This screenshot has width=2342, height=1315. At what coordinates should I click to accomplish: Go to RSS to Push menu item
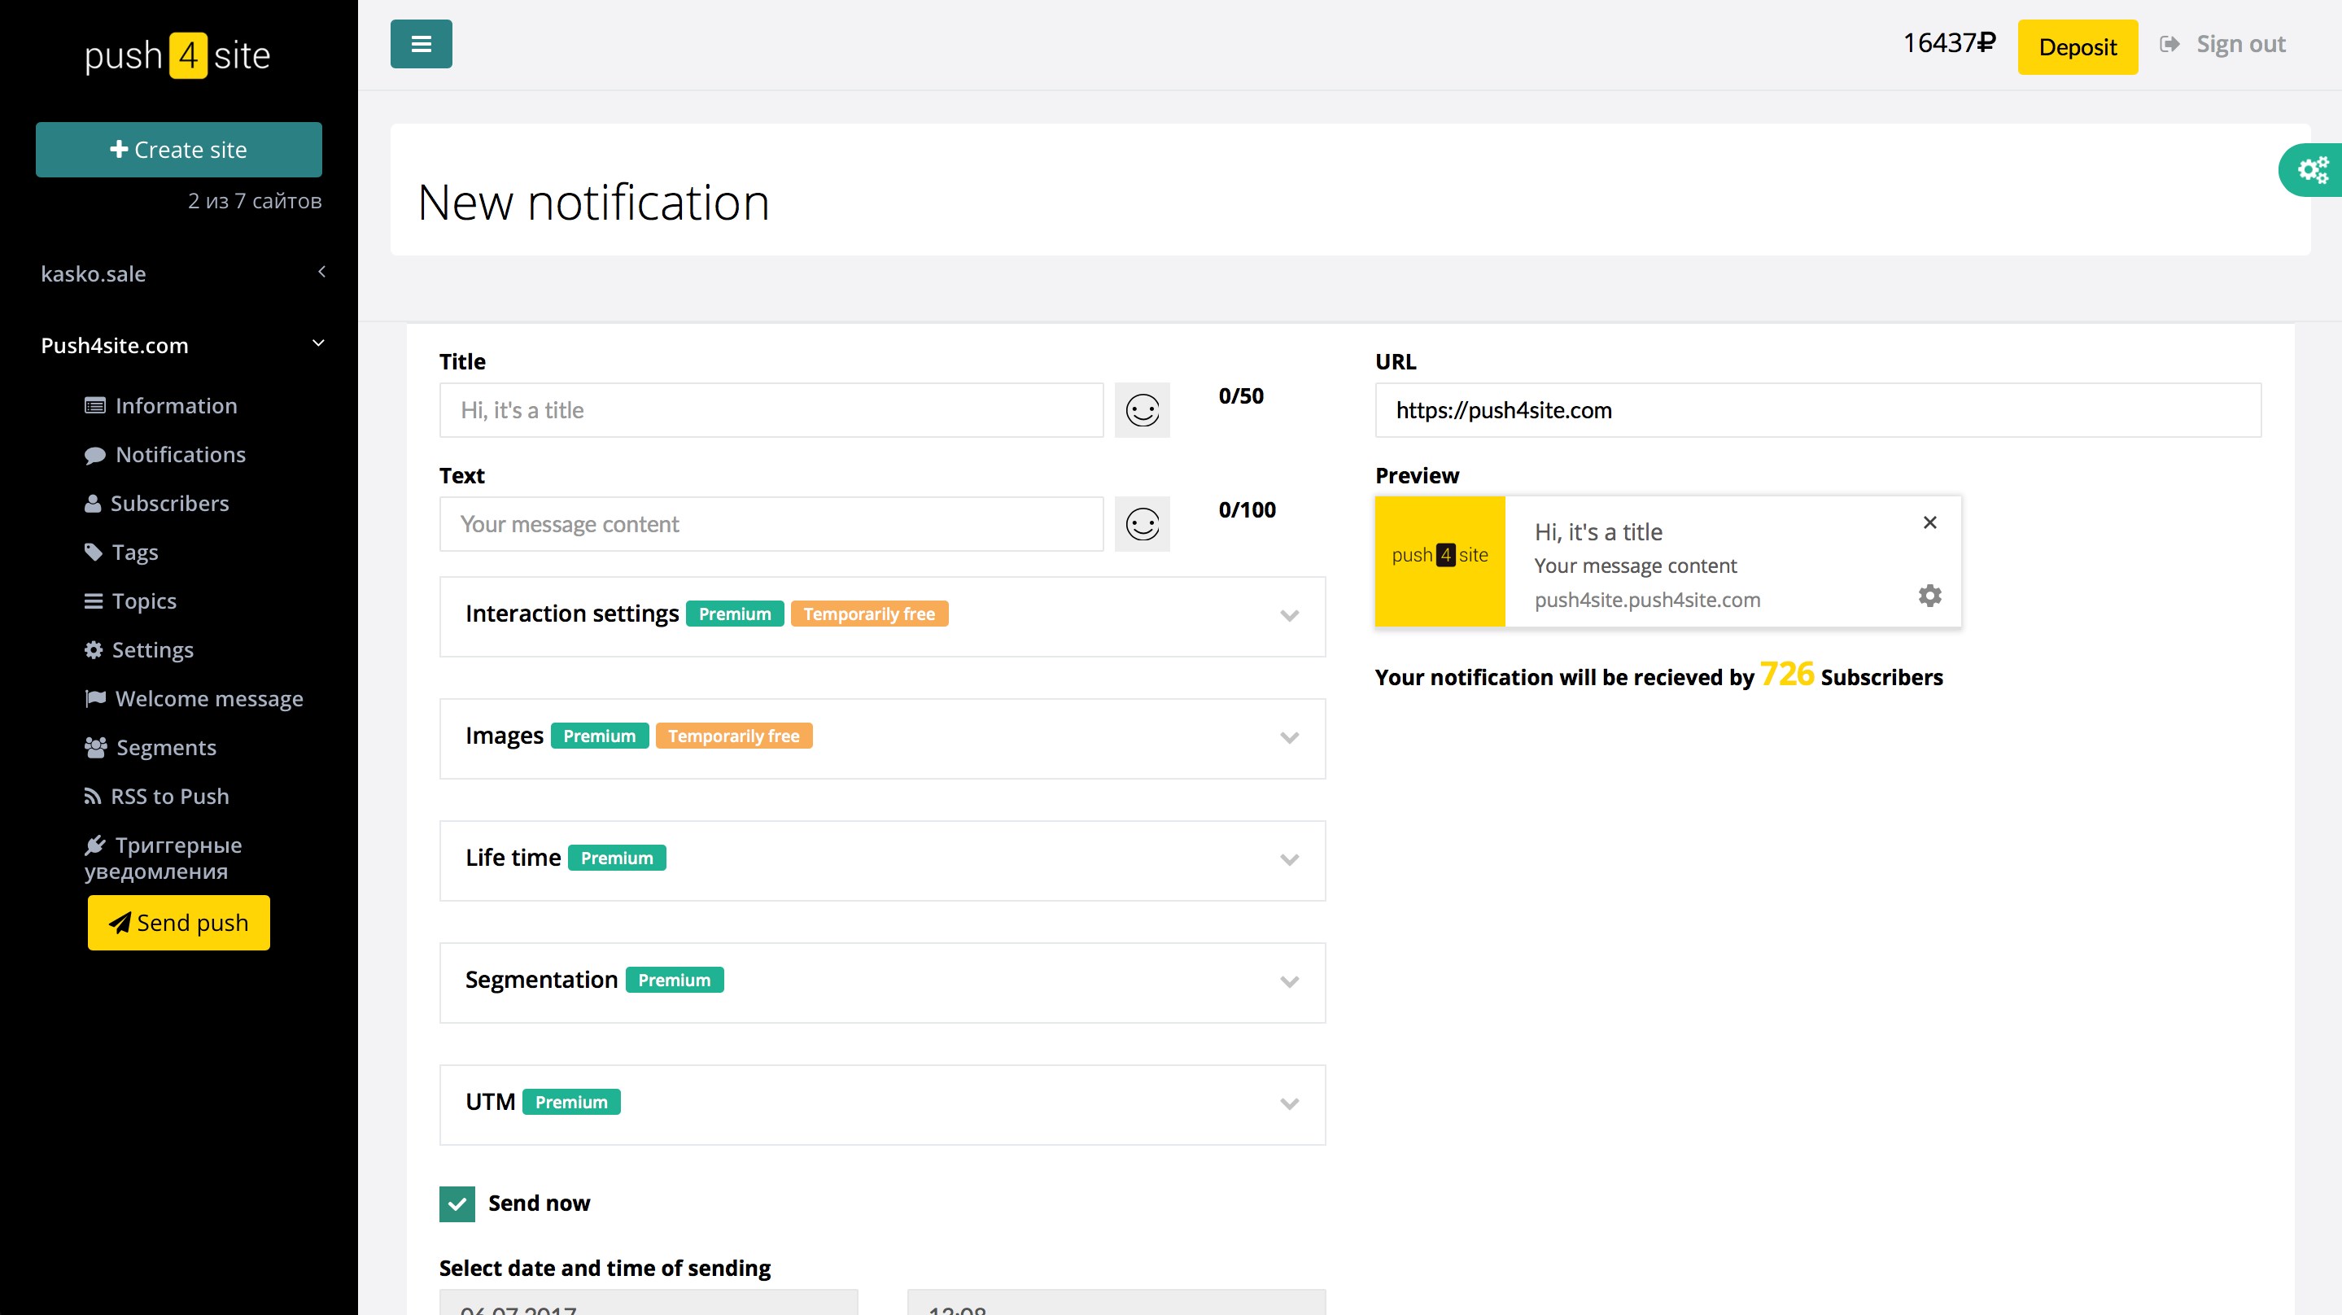[169, 796]
